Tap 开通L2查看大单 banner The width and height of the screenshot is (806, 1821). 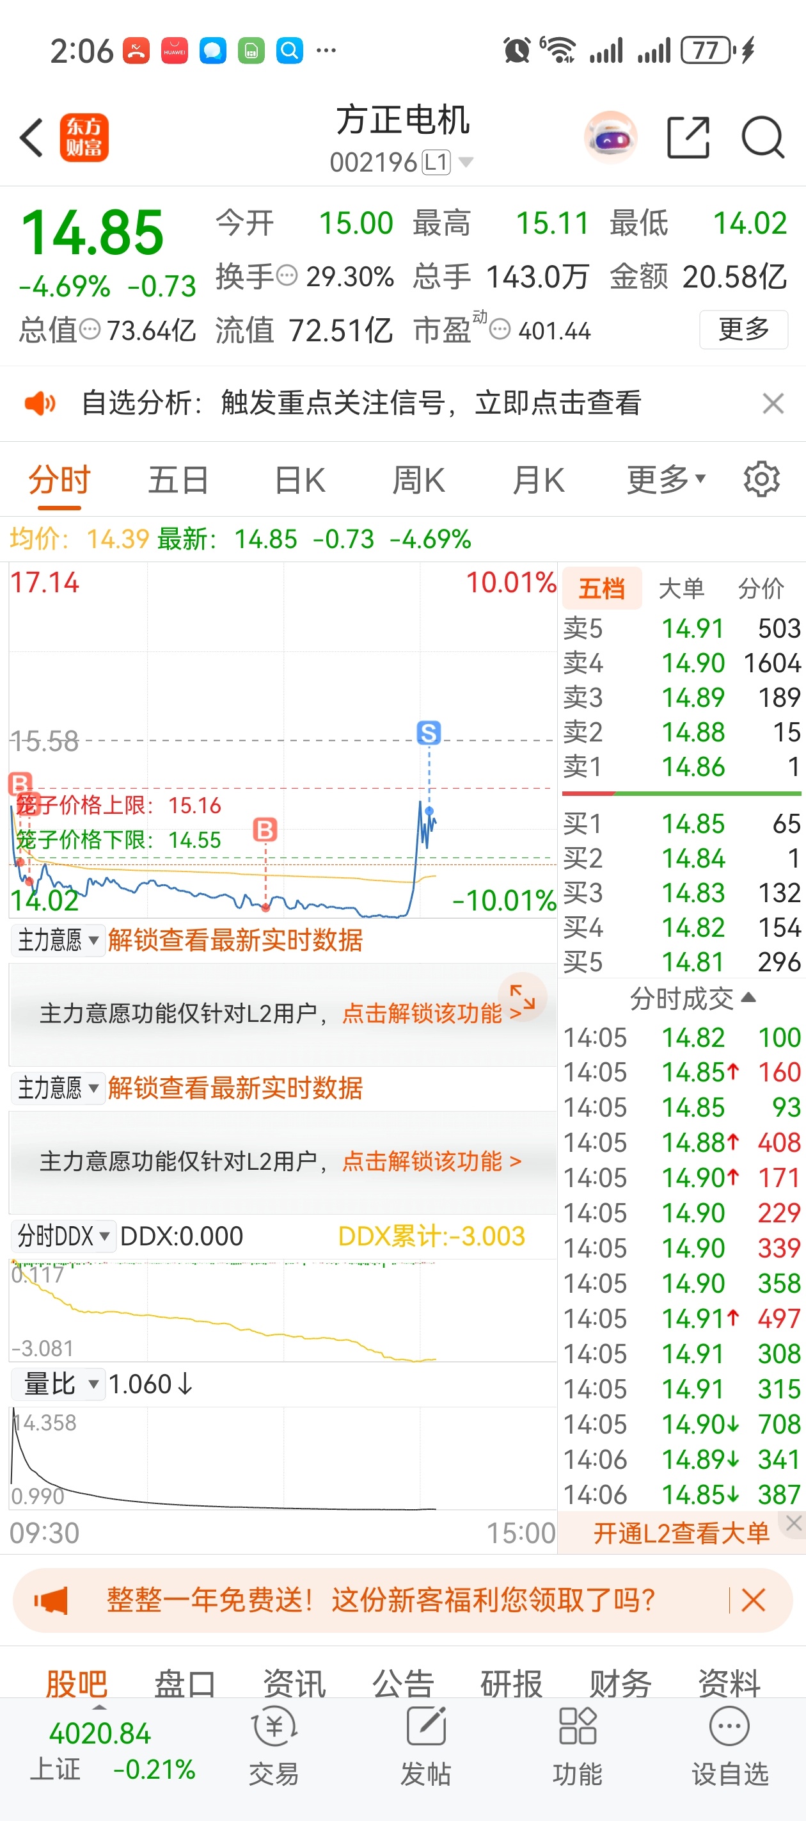681,1534
